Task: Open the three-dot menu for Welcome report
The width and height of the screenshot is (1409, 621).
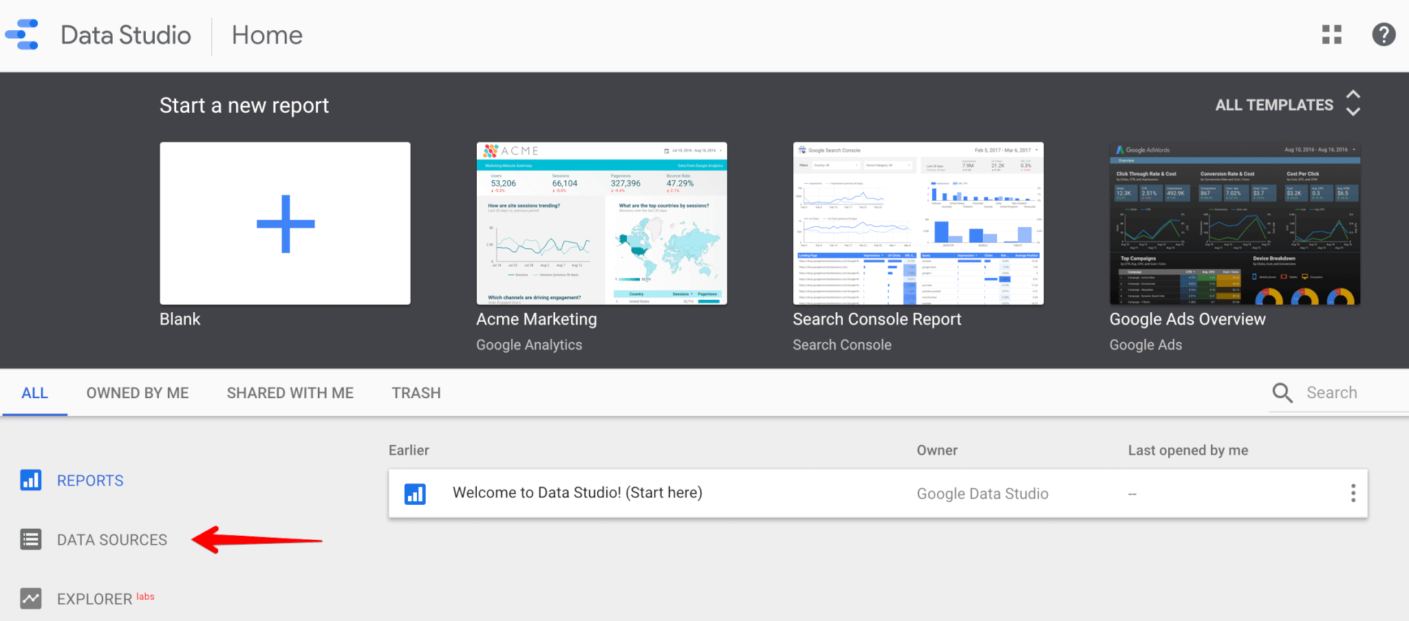Action: (x=1353, y=493)
